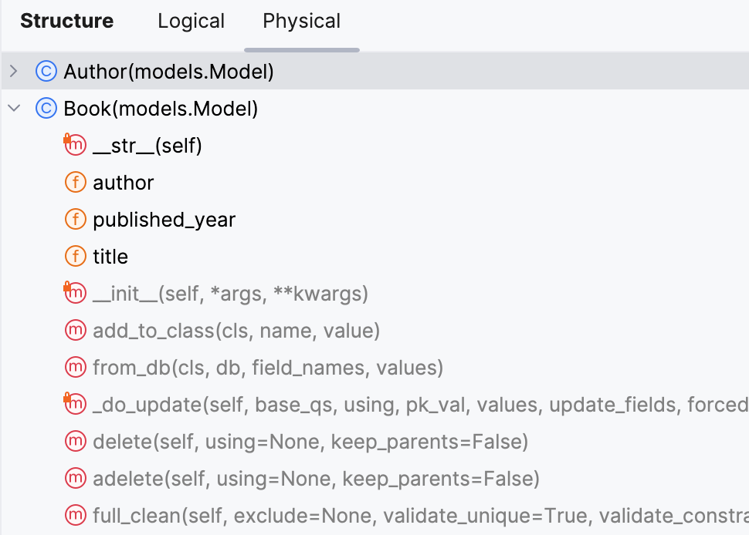Click the inherited method icon beside __init__
The height and width of the screenshot is (535, 749).
74,293
